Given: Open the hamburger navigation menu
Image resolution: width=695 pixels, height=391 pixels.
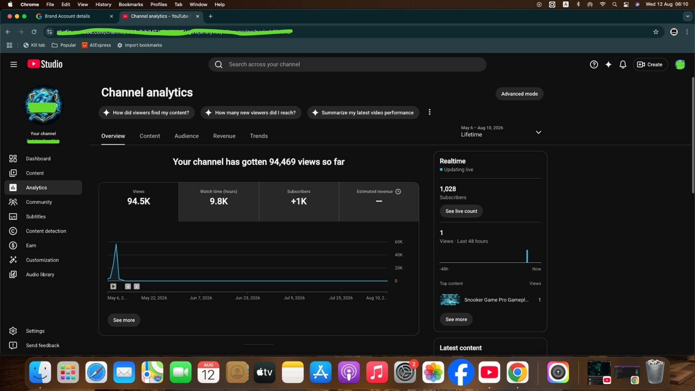Looking at the screenshot, I should coord(13,64).
